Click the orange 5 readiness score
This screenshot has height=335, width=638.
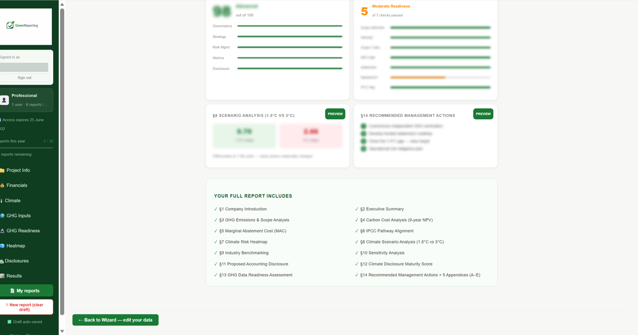[x=364, y=11]
